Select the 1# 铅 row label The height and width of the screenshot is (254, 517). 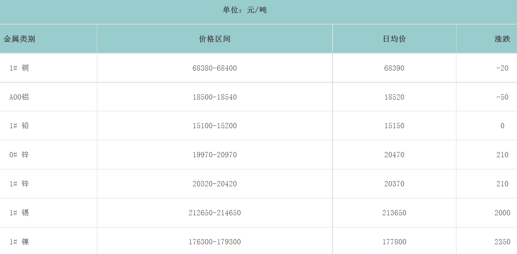[x=19, y=126]
